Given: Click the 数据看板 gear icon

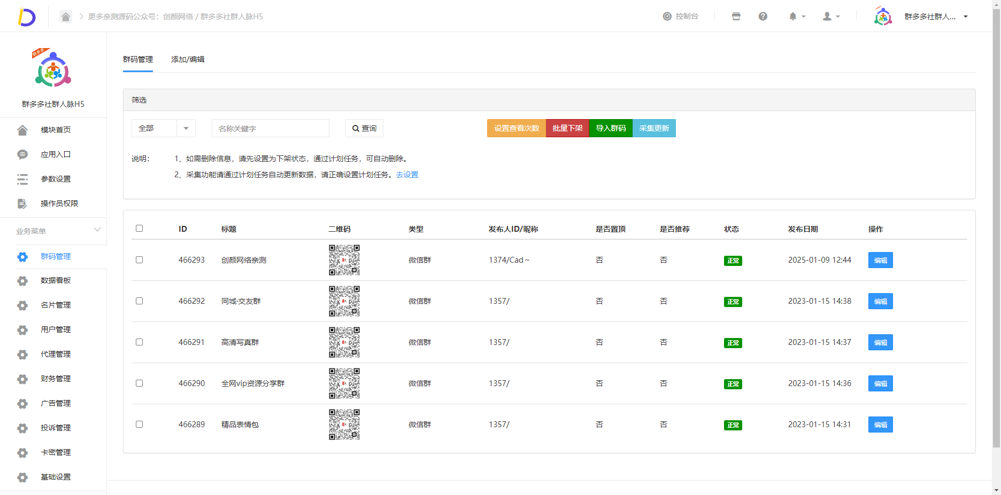Looking at the screenshot, I should click(x=22, y=281).
